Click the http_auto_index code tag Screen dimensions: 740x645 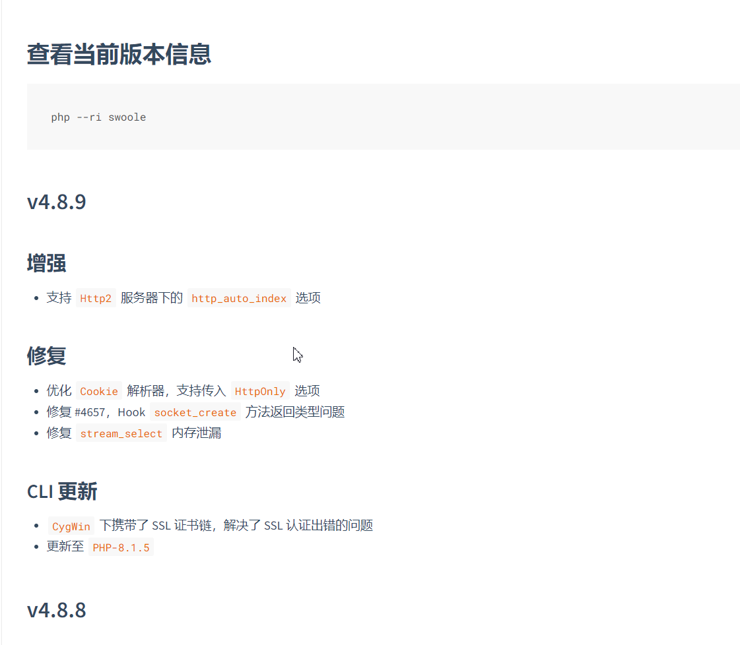(239, 299)
